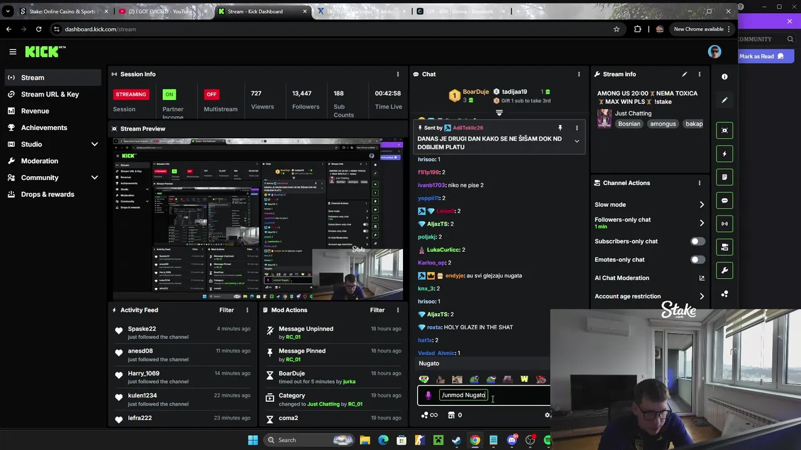The width and height of the screenshot is (801, 450).
Task: Expand the chat leaderboard arrow
Action: [499, 113]
